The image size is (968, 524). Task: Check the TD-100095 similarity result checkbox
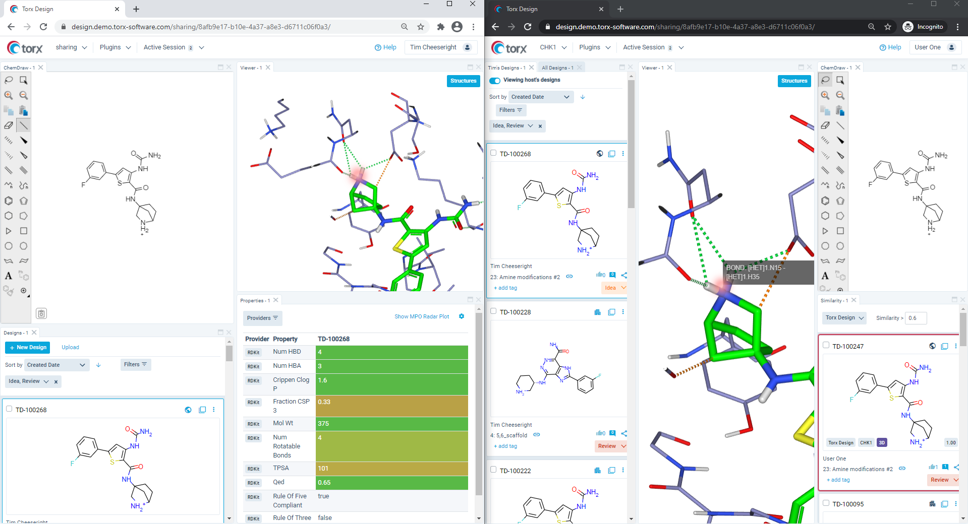pos(826,503)
